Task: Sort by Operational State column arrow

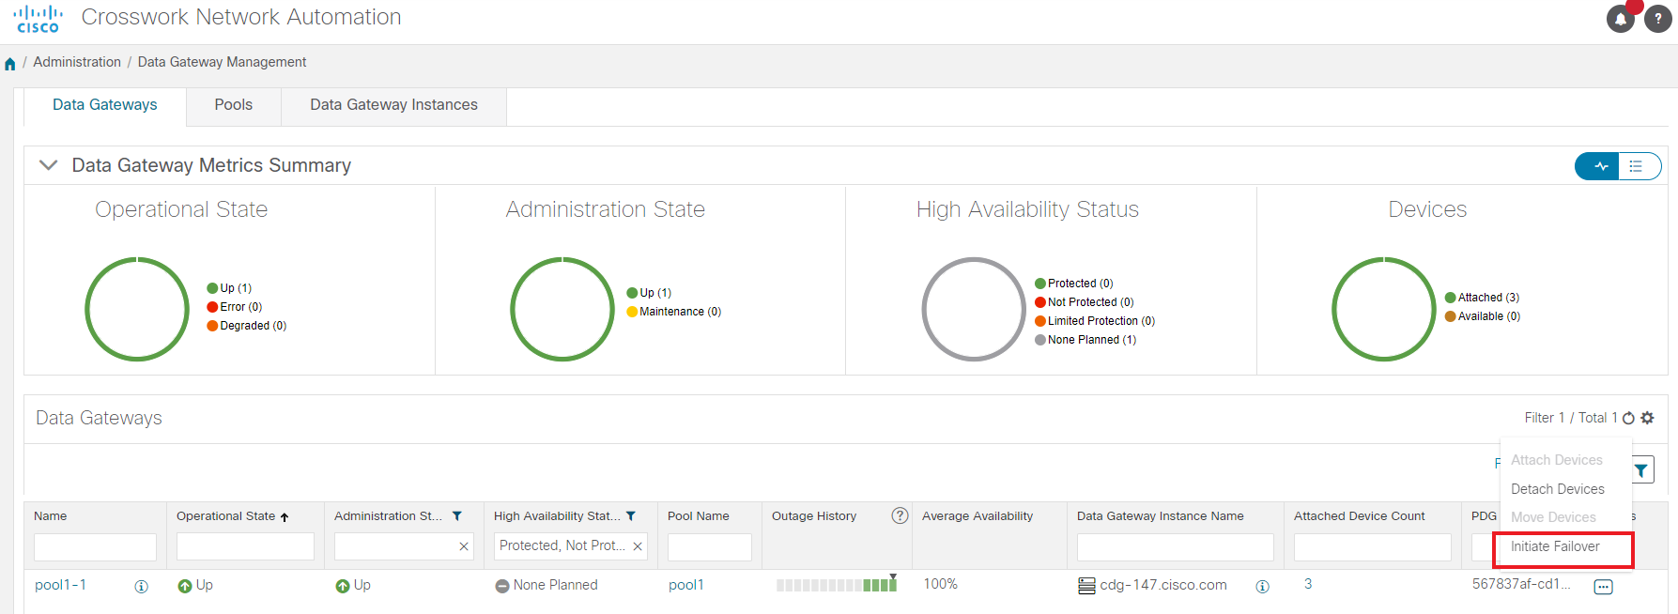Action: pos(285,517)
